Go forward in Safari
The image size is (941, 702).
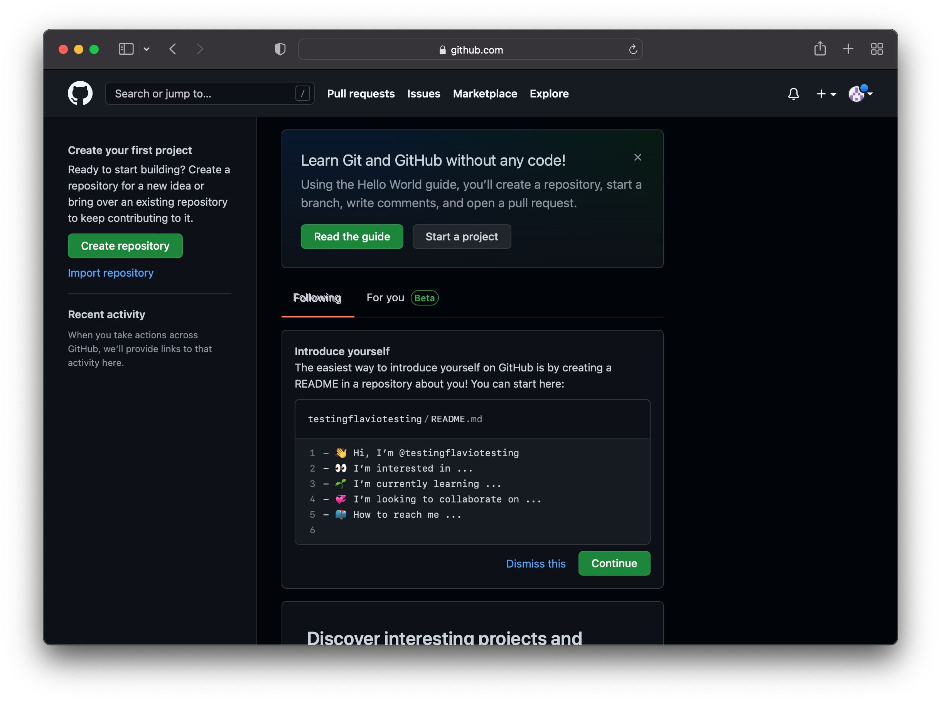pos(200,49)
